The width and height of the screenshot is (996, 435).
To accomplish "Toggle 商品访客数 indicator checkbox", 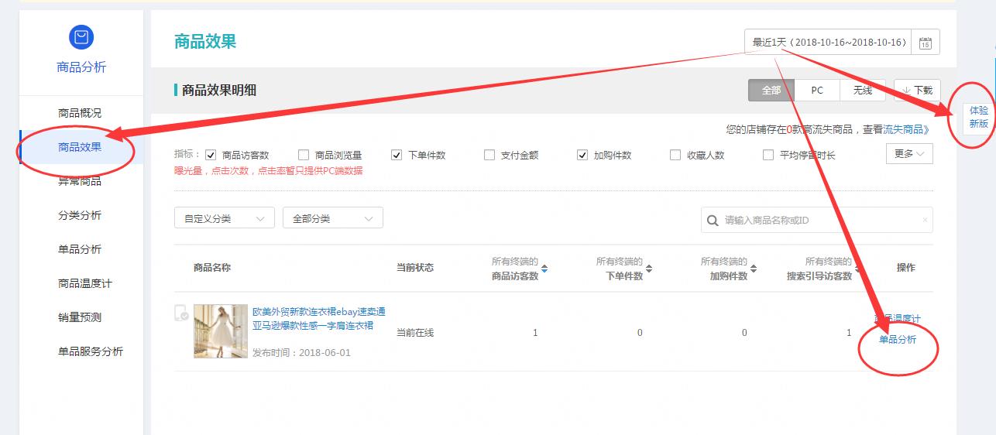I will (211, 155).
